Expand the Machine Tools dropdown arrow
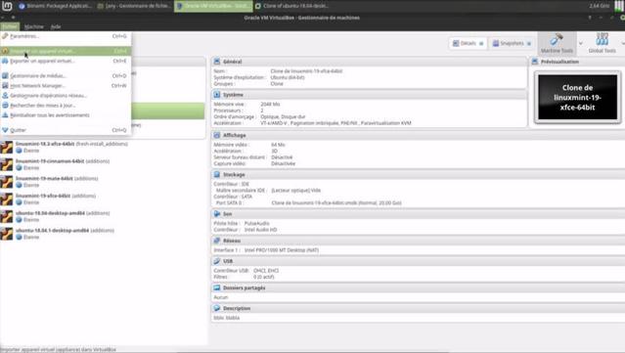Viewport: 625px width, 353px height. click(580, 43)
